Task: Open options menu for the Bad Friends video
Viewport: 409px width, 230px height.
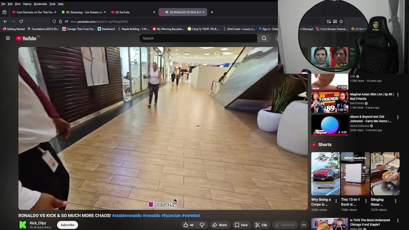Action: coord(398,95)
